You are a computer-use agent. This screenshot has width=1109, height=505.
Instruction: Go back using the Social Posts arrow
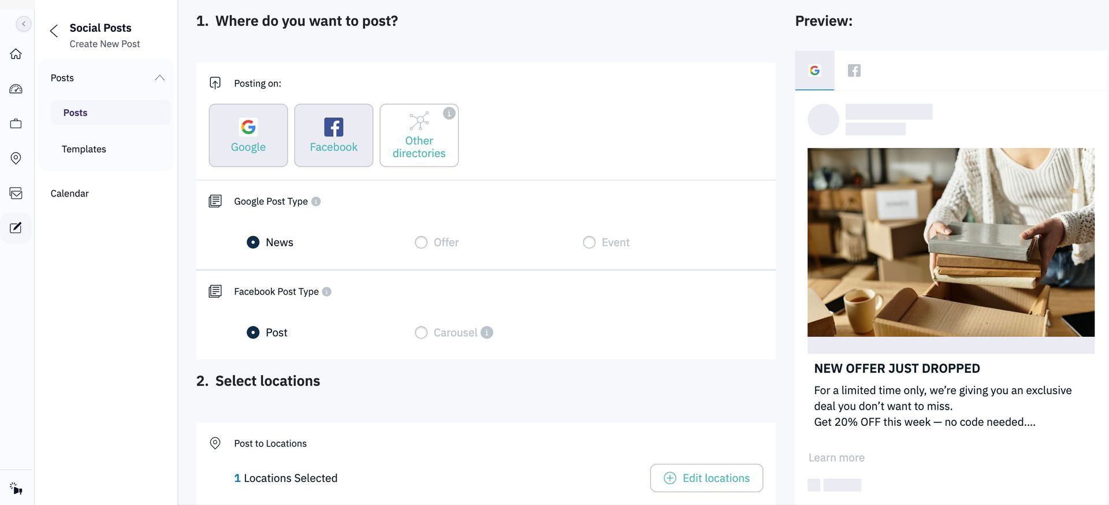(x=54, y=31)
